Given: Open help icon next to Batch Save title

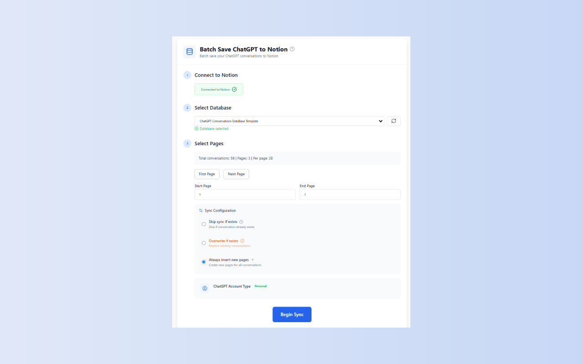Looking at the screenshot, I should [292, 49].
